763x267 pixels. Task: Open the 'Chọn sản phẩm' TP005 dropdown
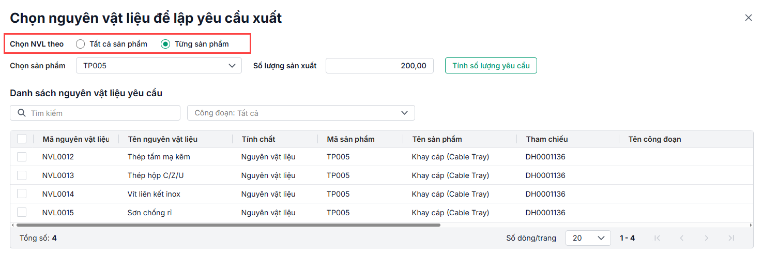[x=159, y=66]
